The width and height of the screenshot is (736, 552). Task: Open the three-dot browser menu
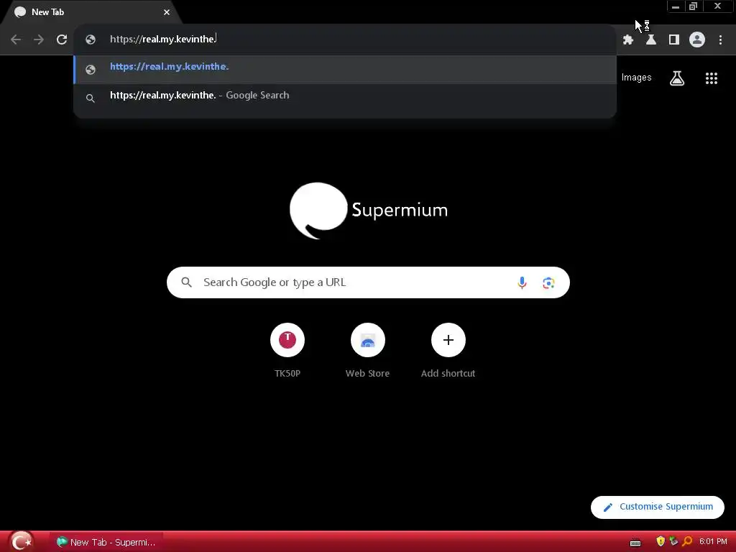coord(720,40)
